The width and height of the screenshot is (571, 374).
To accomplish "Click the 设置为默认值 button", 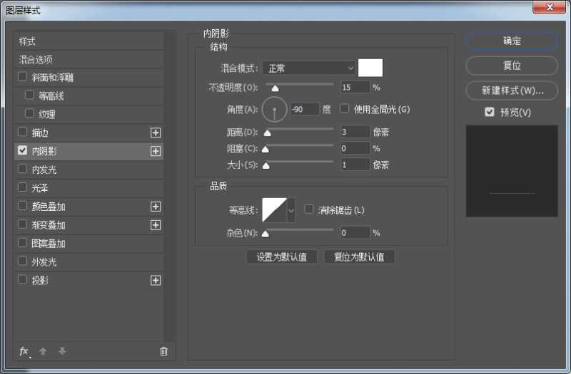I will (282, 257).
